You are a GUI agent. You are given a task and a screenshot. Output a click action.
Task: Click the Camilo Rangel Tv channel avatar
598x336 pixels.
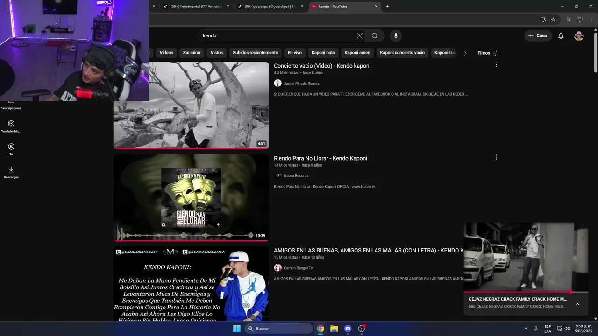tap(278, 268)
